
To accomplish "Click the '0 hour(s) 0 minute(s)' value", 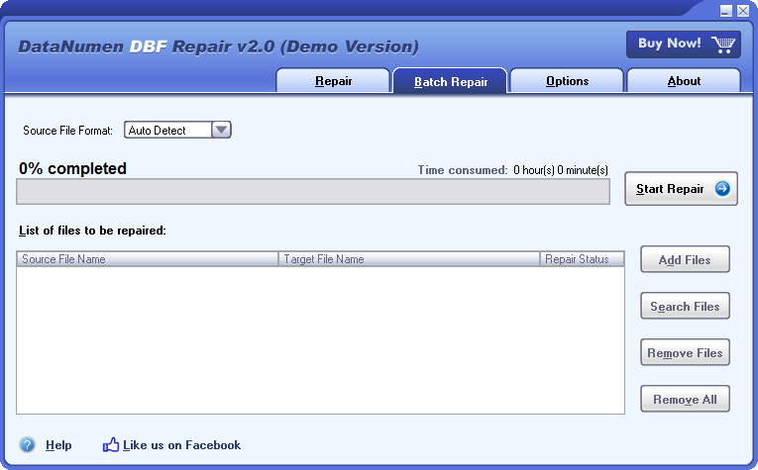I will (561, 170).
